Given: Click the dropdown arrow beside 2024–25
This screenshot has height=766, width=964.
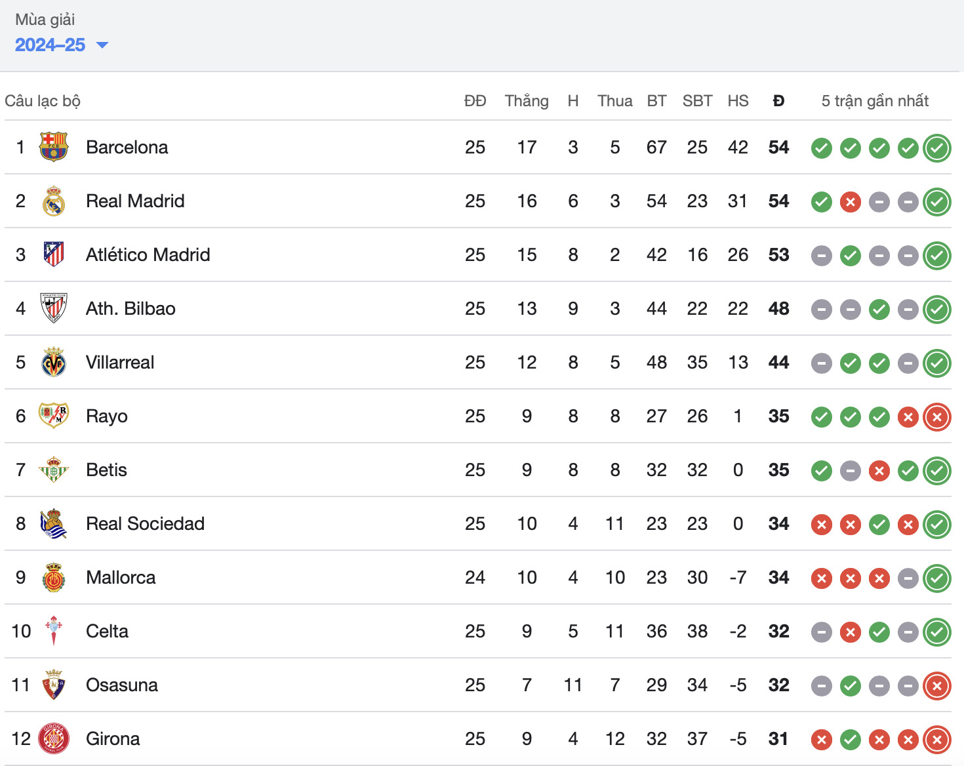Looking at the screenshot, I should click(x=102, y=45).
